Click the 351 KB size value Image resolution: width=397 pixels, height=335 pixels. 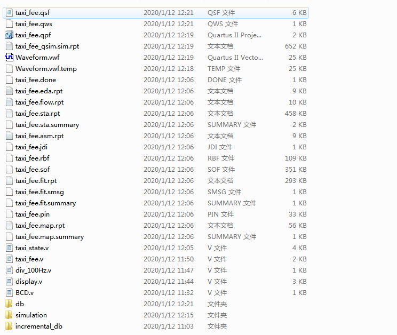(296, 169)
